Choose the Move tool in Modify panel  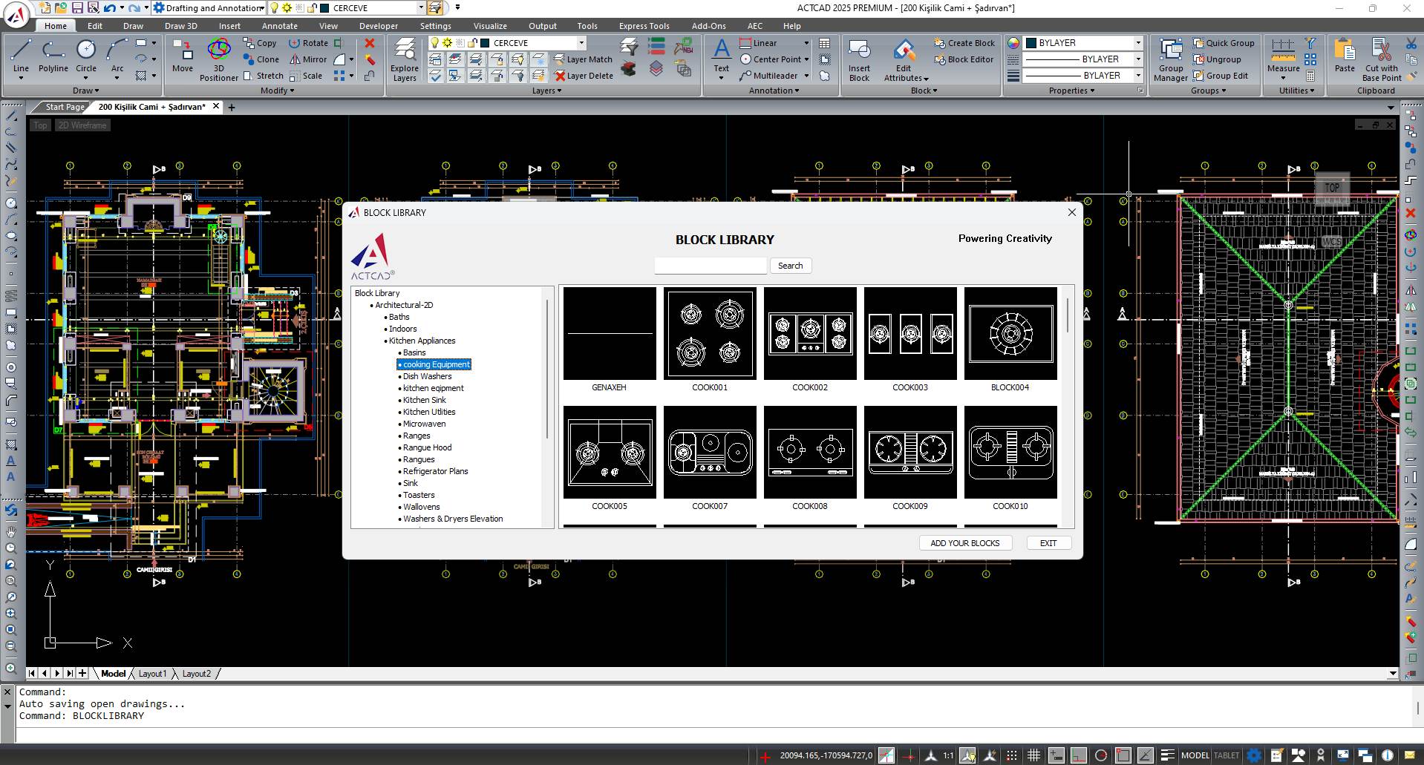[183, 56]
